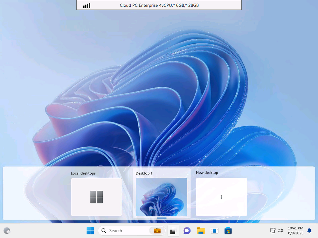Screen dimensions: 318x238
Task: Switch to the Local desktops thumbnail
Action: [96, 197]
